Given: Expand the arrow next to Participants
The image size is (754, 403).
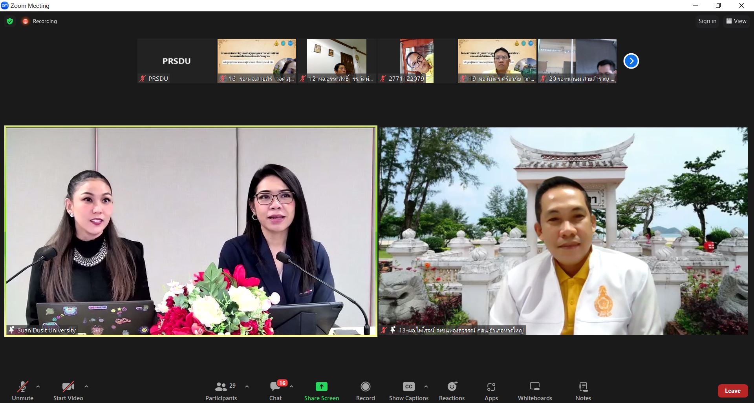Looking at the screenshot, I should tap(247, 387).
